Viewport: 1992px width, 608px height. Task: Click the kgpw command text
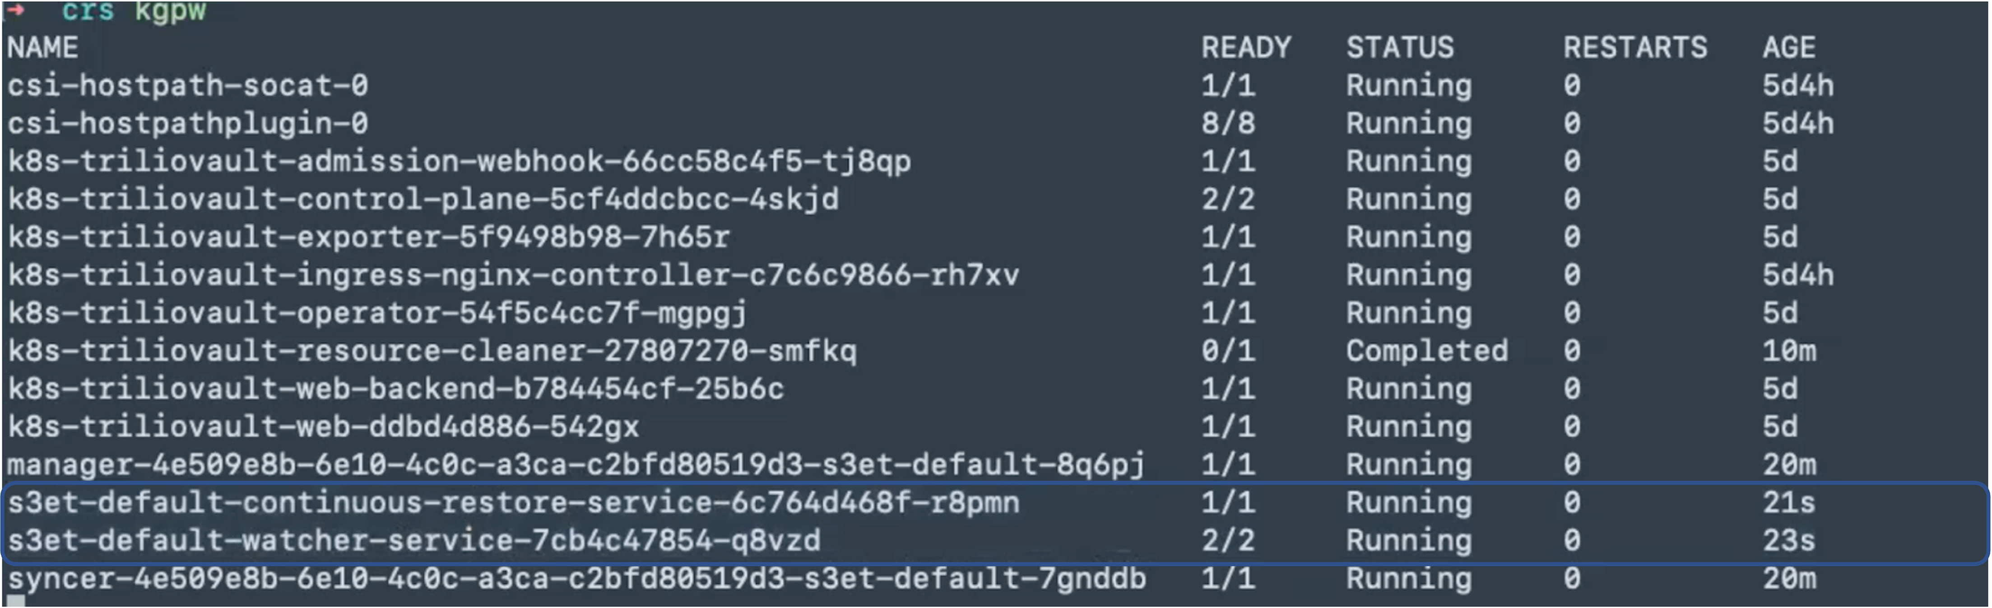(x=170, y=11)
